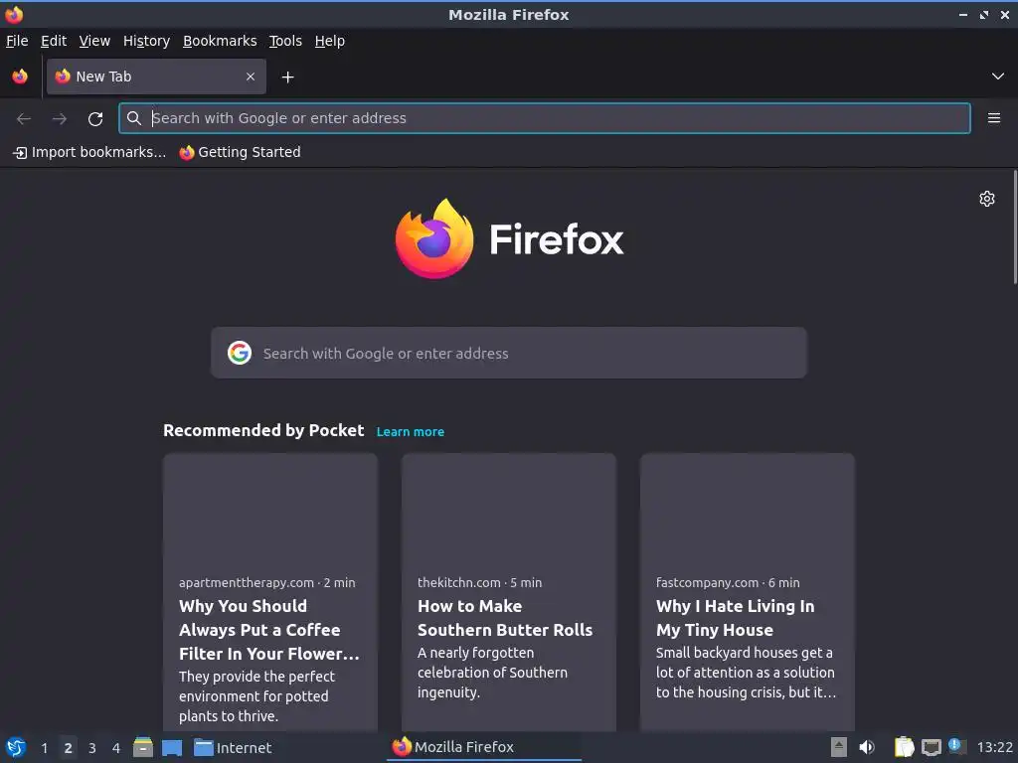This screenshot has width=1018, height=763.
Task: Open update notifier tray icon
Action: coord(956,746)
